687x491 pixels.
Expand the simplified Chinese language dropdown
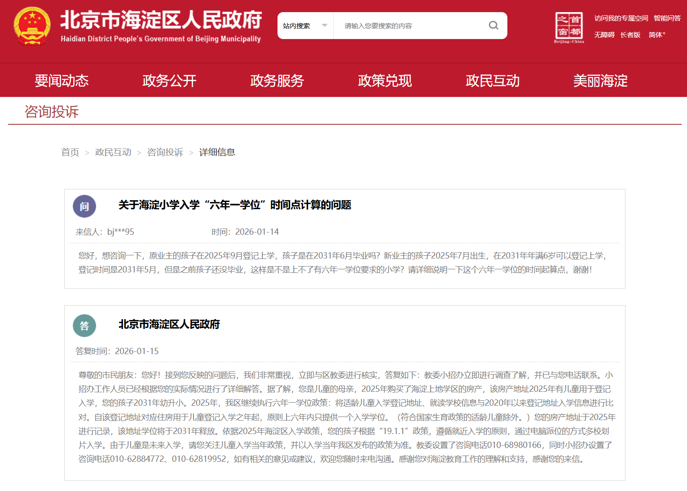[657, 35]
